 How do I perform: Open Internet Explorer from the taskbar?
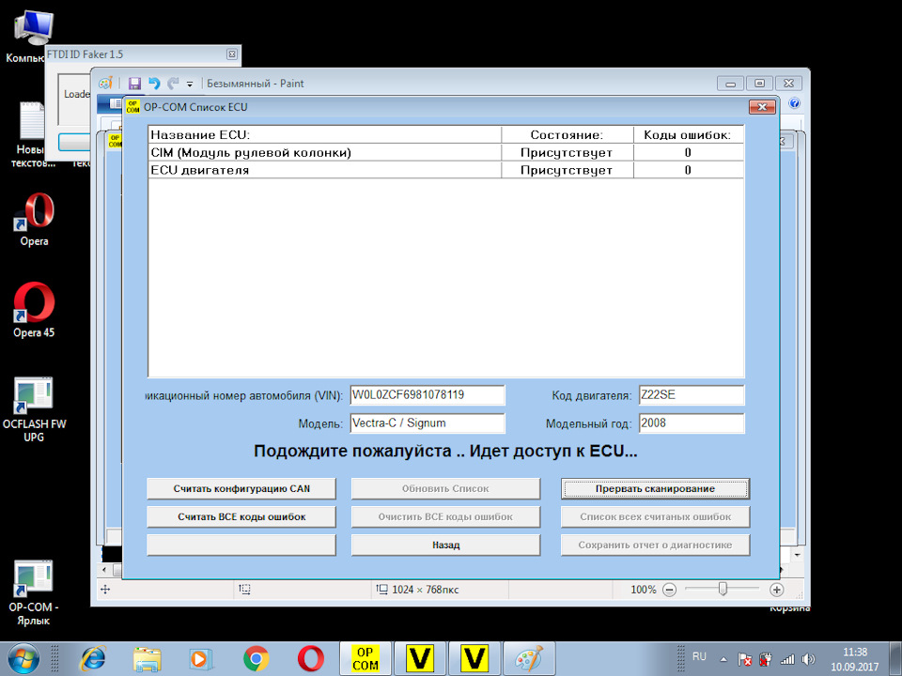[93, 659]
